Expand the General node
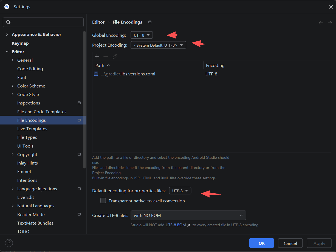Viewport: 336px width, 252px height. click(12, 60)
